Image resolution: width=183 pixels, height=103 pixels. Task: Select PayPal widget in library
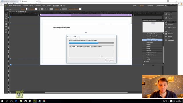coord(152,48)
